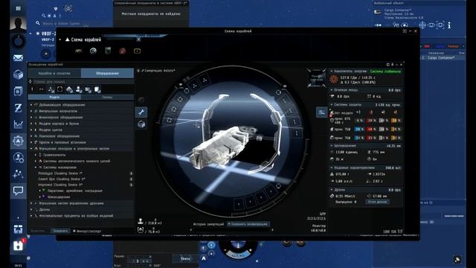
Task: Close the Схема кораблей tab with X
Action: (139, 39)
